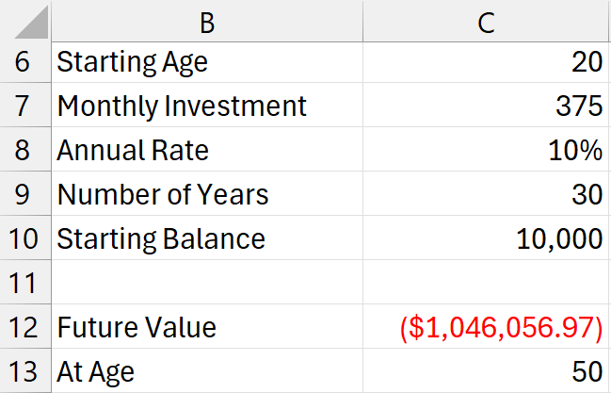Select row 6 header

pyautogui.click(x=24, y=63)
